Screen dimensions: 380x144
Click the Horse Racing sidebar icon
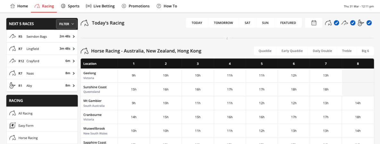[13, 138]
